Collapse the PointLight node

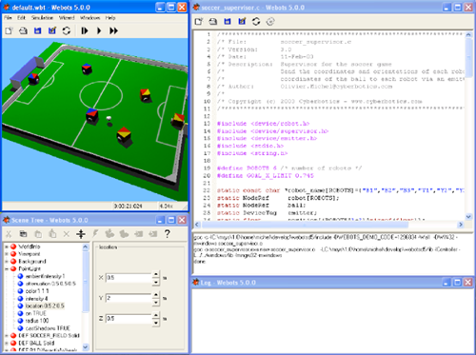pos(6,268)
